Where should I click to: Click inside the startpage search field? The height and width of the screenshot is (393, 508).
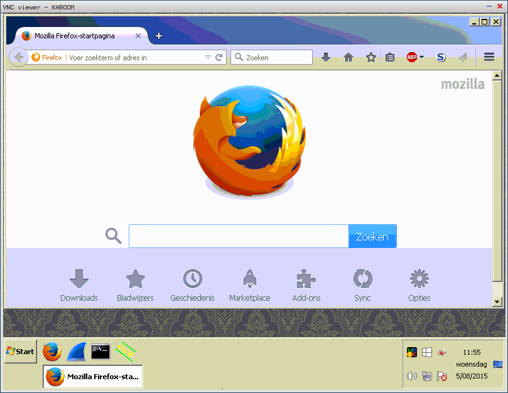pyautogui.click(x=239, y=236)
